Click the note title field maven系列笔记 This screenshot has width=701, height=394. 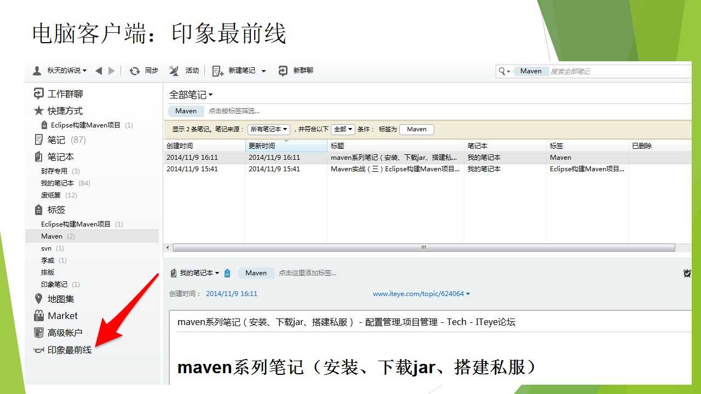point(346,322)
